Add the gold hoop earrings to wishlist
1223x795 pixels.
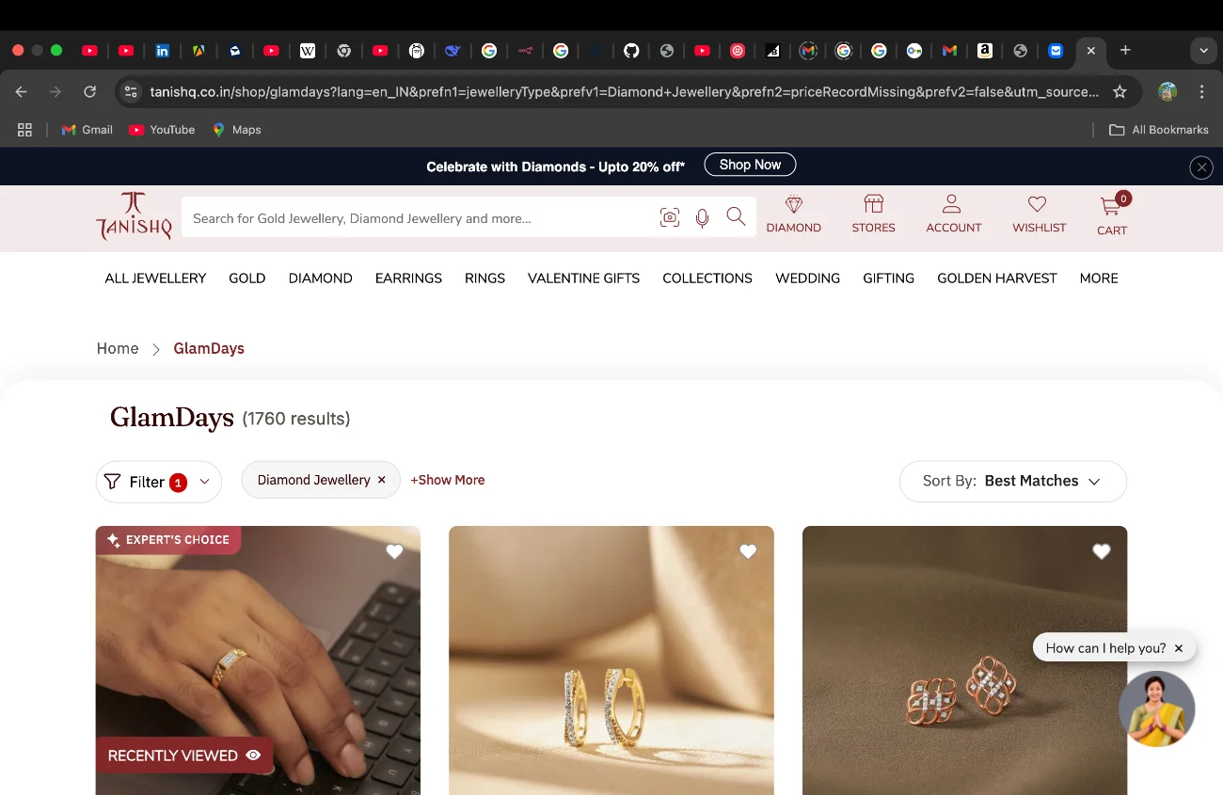tap(748, 551)
